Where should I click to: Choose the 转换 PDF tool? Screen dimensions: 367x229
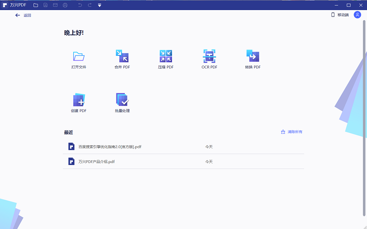point(253,56)
